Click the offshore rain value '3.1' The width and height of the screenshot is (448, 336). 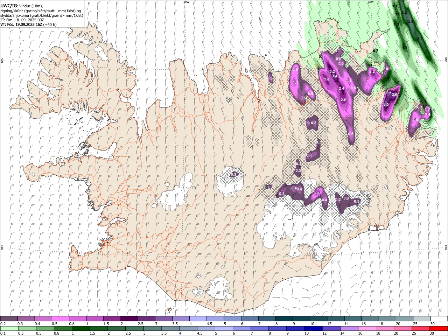pyautogui.click(x=420, y=38)
